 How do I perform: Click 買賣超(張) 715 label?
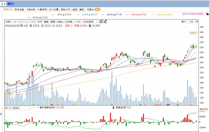[x=123, y=108]
